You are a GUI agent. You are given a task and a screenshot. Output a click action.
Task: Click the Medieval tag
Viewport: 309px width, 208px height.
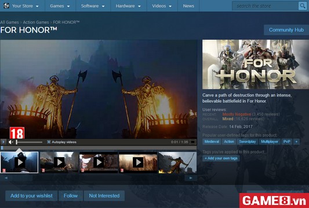(x=212, y=142)
